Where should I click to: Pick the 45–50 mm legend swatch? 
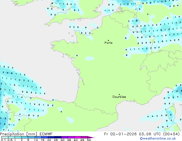click(x=84, y=137)
